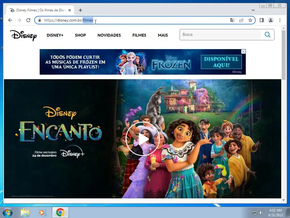Click the page scrollbar thumb
Image resolution: width=290 pixels, height=218 pixels.
pos(283,55)
